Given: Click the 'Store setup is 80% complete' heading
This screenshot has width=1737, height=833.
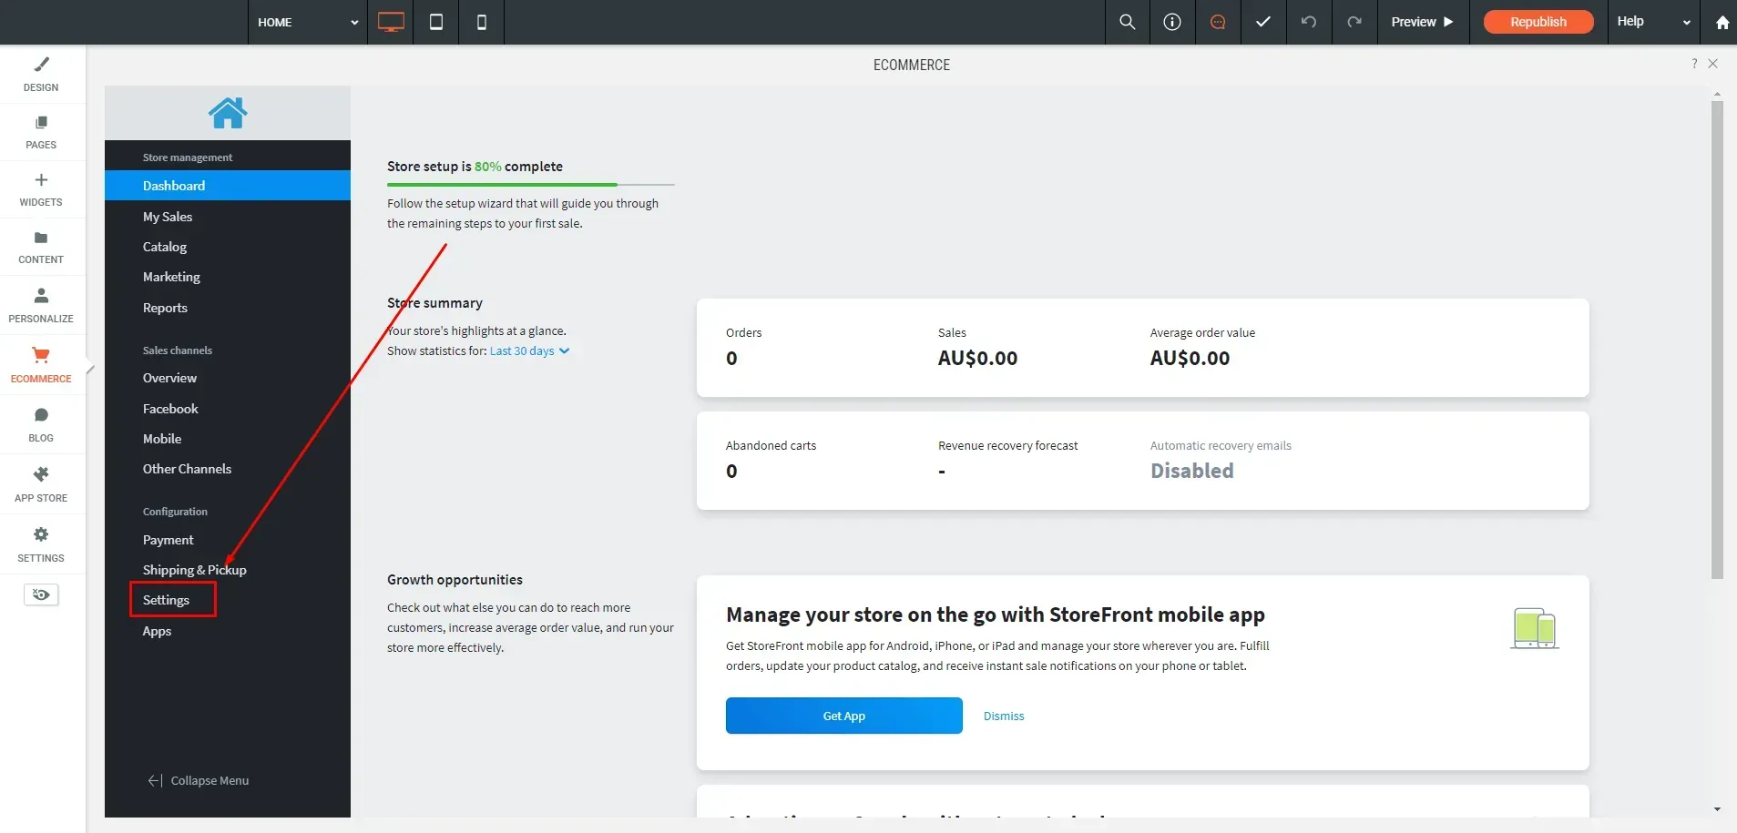Looking at the screenshot, I should pos(475,167).
